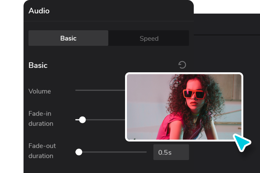This screenshot has width=260, height=173.
Task: Select the woman in sunglasses thumbnail
Action: click(x=184, y=107)
